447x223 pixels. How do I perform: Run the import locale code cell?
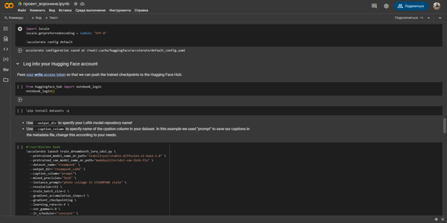click(x=20, y=29)
